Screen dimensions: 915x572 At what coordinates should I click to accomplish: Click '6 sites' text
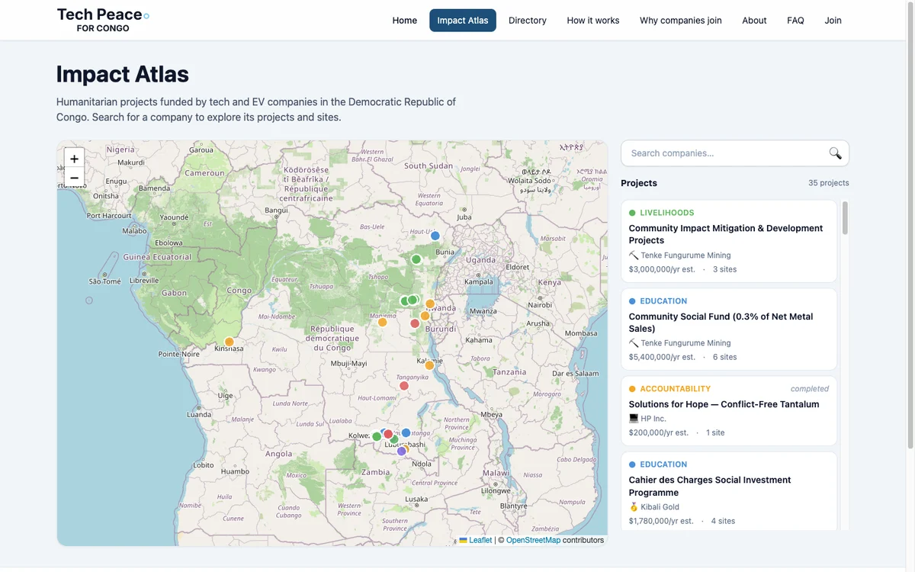click(x=725, y=357)
